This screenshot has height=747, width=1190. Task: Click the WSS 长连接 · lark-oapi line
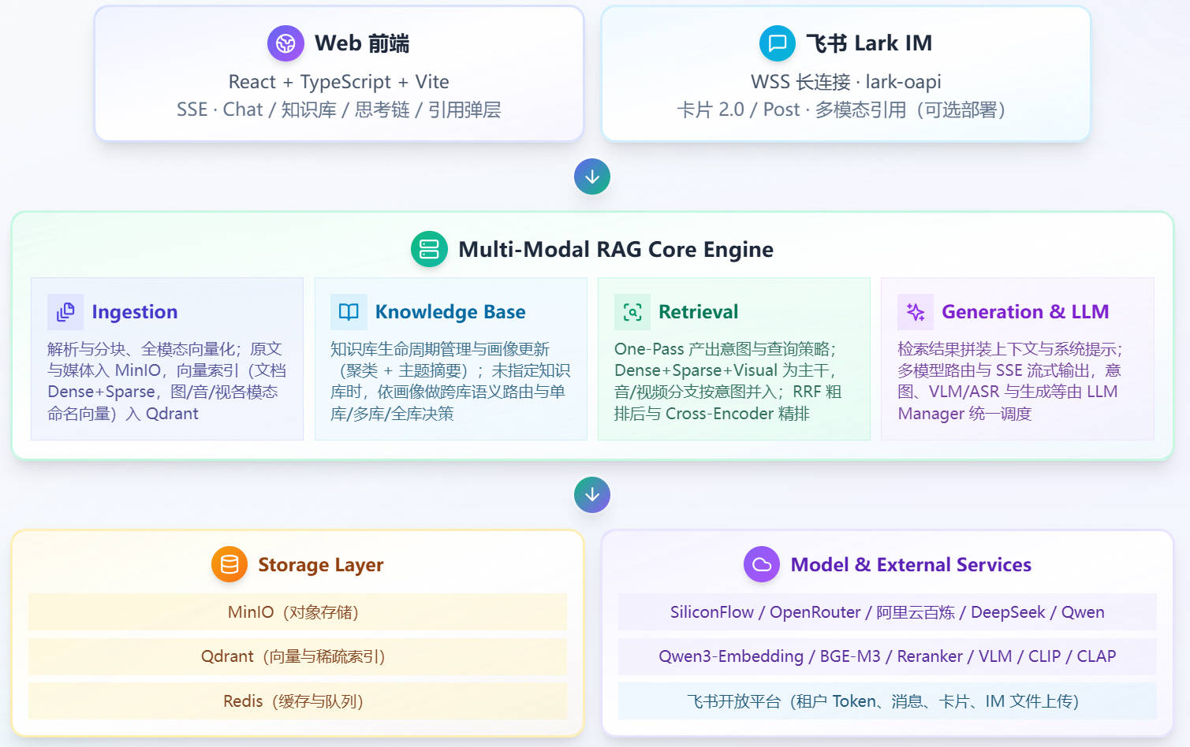(846, 82)
